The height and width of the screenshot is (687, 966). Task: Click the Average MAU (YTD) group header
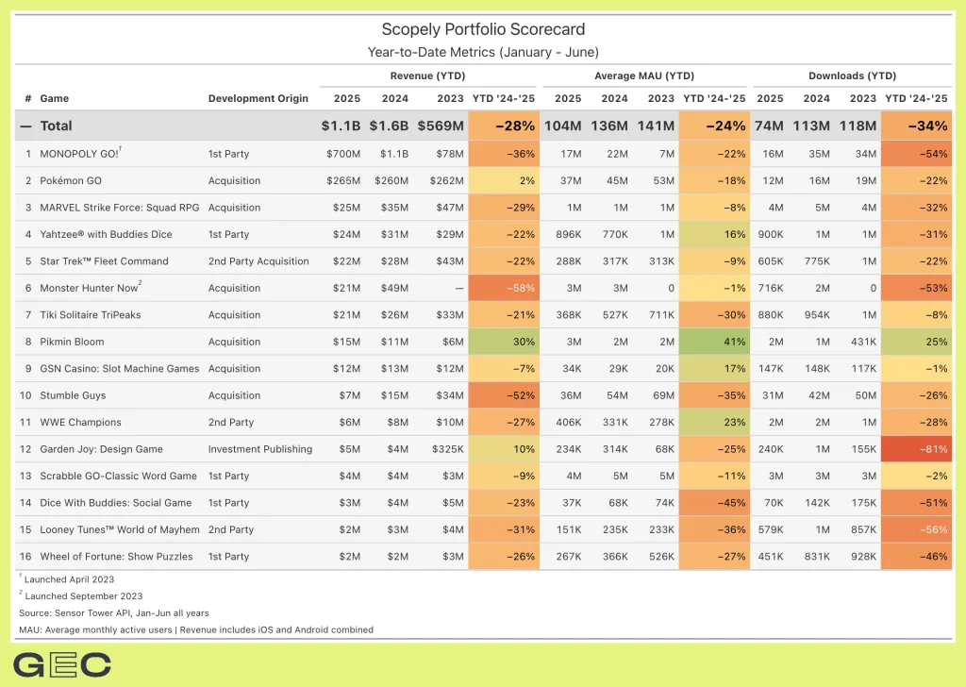(644, 75)
